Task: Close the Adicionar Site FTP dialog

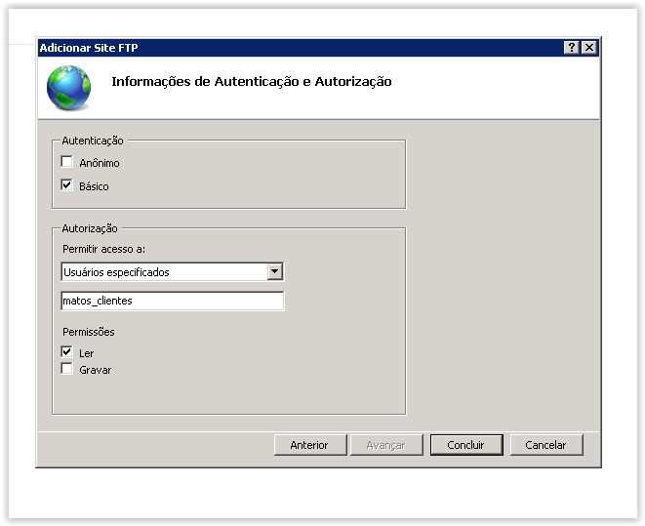Action: pos(589,48)
